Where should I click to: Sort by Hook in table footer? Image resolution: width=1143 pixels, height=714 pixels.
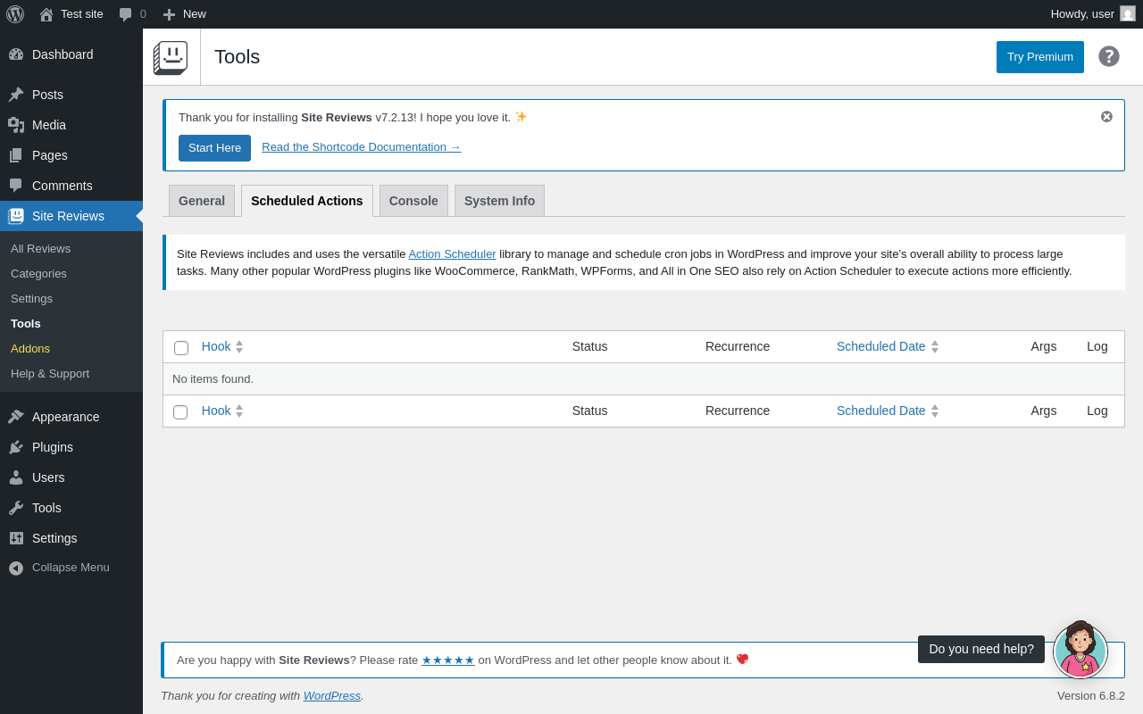pos(222,411)
